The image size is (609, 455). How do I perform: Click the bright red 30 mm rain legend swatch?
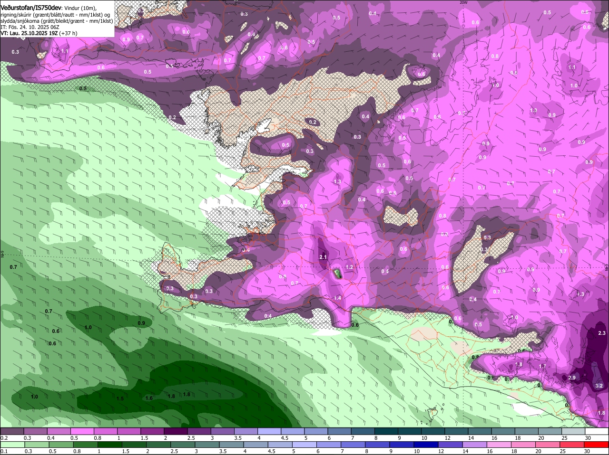(x=597, y=445)
